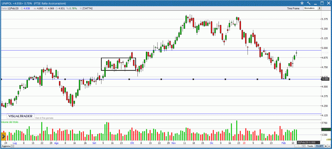Click the Dic month label on time axis
Viewport: 332px width, 149px height.
tap(211, 143)
